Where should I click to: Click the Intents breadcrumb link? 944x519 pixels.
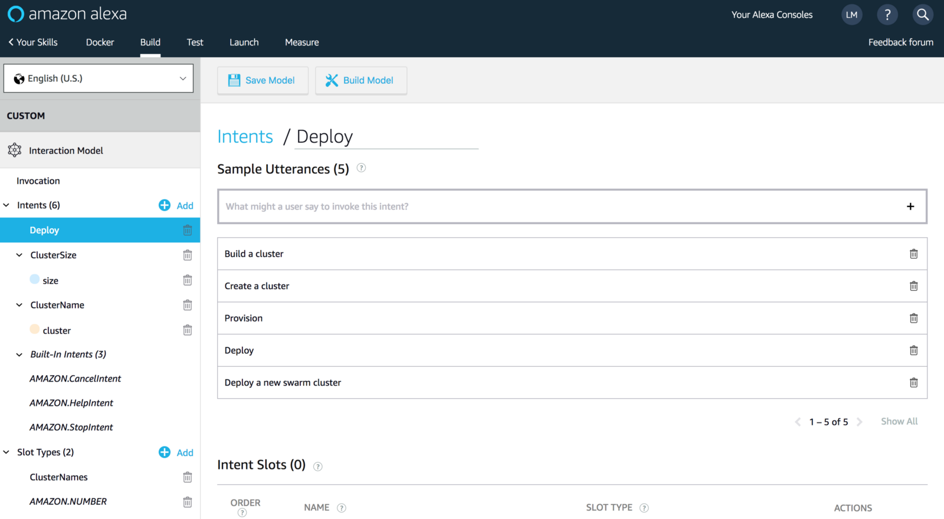tap(245, 137)
